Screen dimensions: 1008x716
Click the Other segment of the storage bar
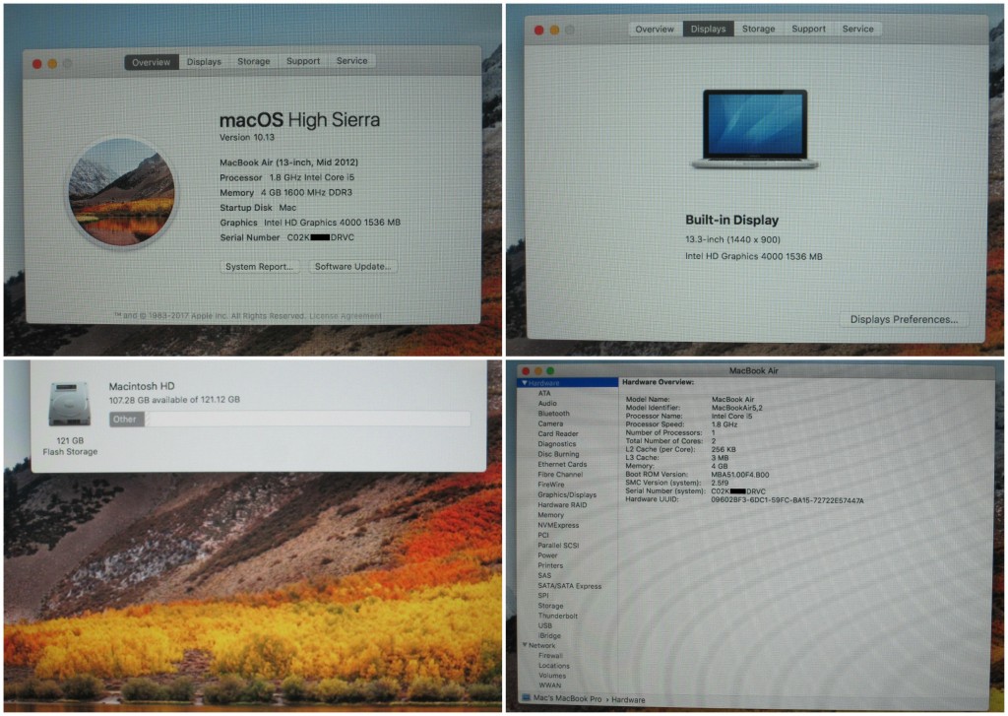(x=126, y=420)
